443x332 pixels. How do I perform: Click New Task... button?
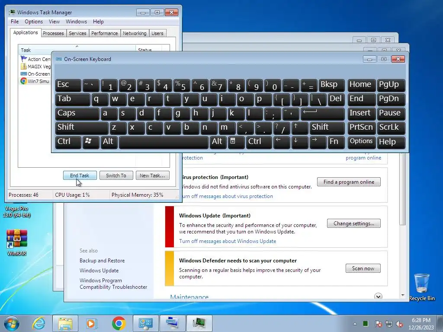[153, 176]
